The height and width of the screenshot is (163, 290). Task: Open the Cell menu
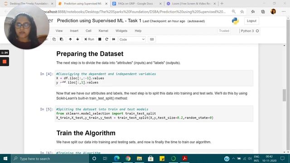coord(88,31)
